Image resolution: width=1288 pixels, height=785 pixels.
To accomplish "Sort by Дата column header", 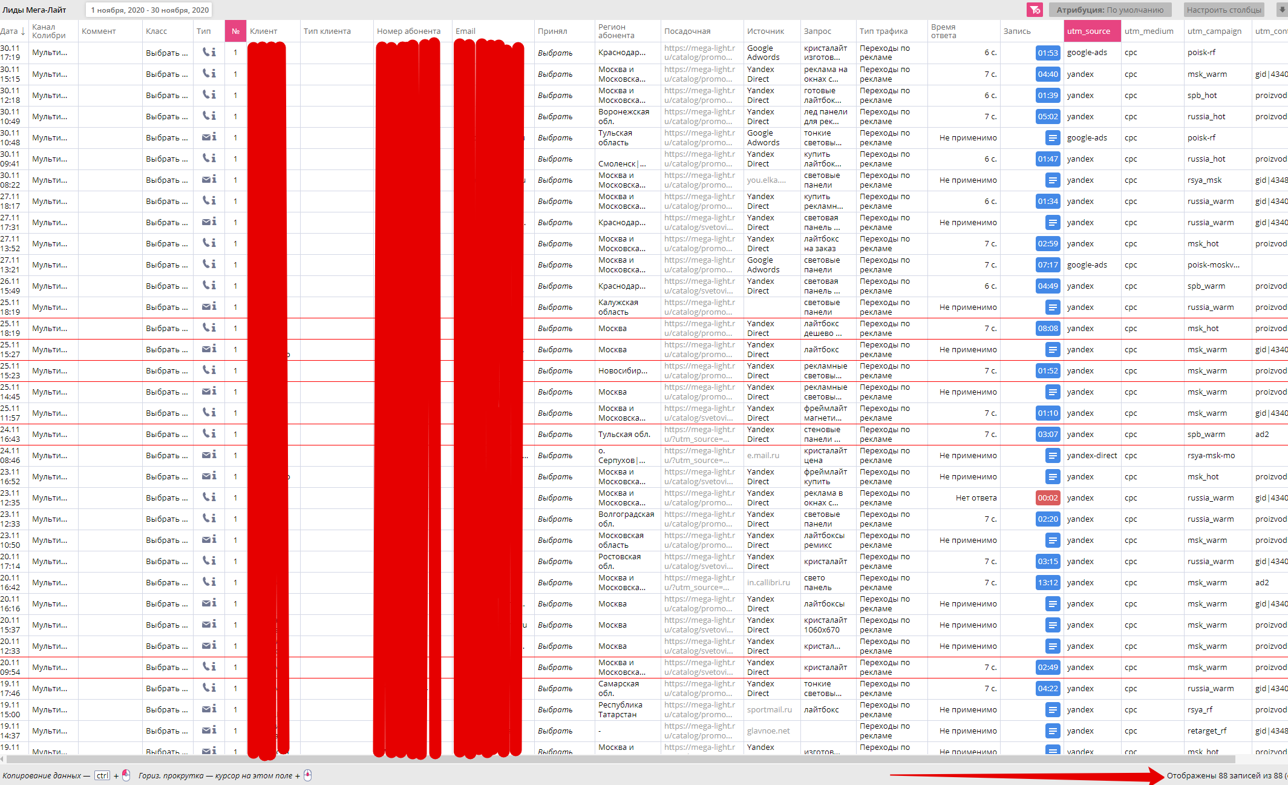I will pos(12,31).
